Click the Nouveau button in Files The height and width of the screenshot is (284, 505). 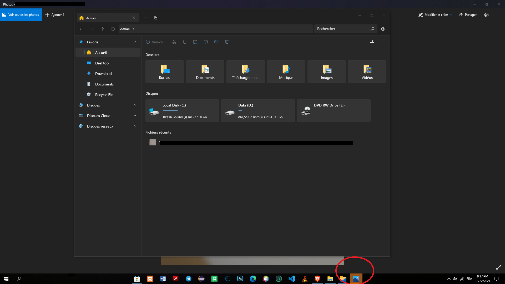point(155,42)
